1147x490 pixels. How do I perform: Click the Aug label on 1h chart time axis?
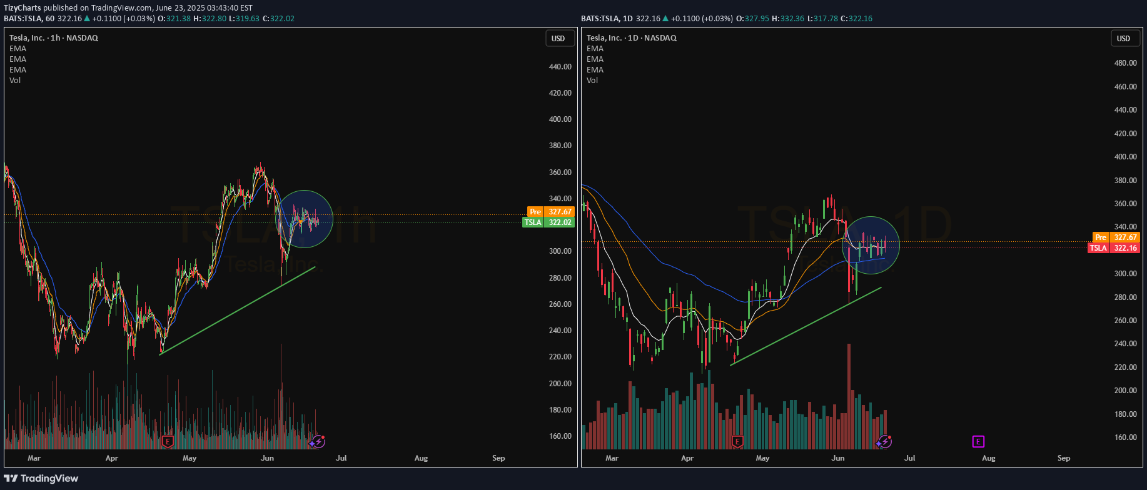click(422, 458)
